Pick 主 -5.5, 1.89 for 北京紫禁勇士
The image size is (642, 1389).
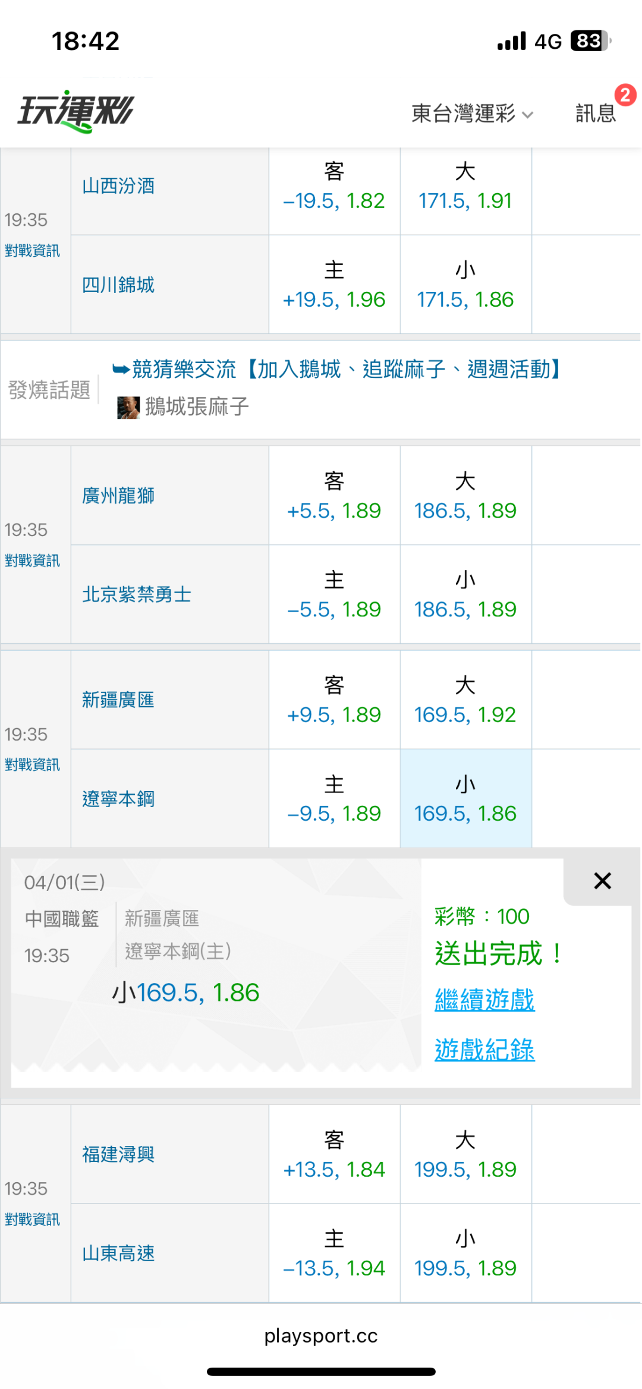point(334,594)
